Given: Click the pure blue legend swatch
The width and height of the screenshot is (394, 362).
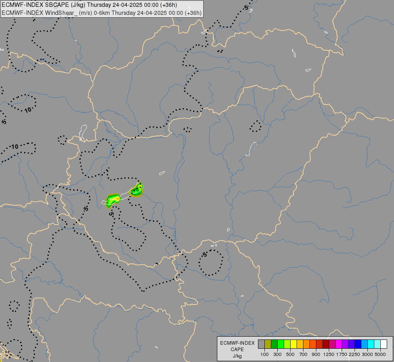Looking at the screenshot, I should tap(358, 344).
